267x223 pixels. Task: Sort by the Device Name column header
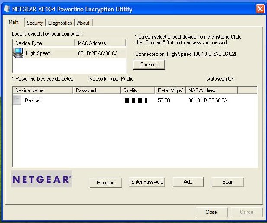pyautogui.click(x=42, y=90)
